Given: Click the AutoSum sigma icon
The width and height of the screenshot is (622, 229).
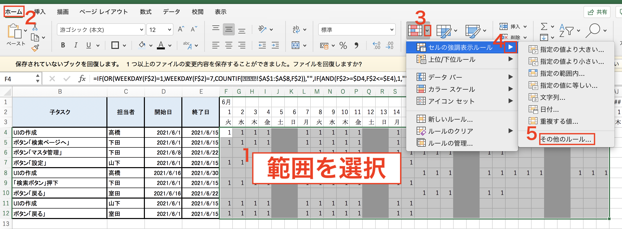Looking at the screenshot, I should 544,26.
